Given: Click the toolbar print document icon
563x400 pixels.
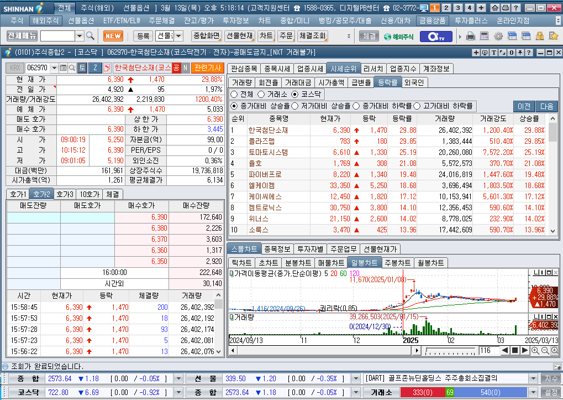Looking at the screenshot, I should click(x=471, y=36).
